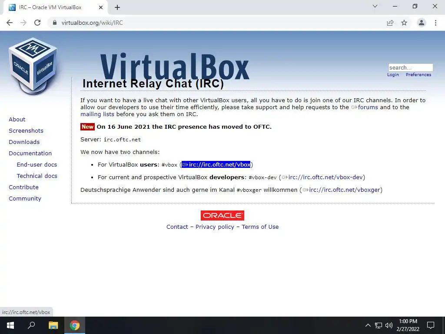Open Community in the sidebar

coord(25,198)
